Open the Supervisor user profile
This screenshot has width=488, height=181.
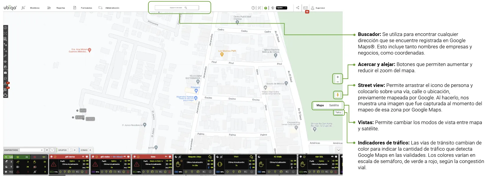(318, 8)
